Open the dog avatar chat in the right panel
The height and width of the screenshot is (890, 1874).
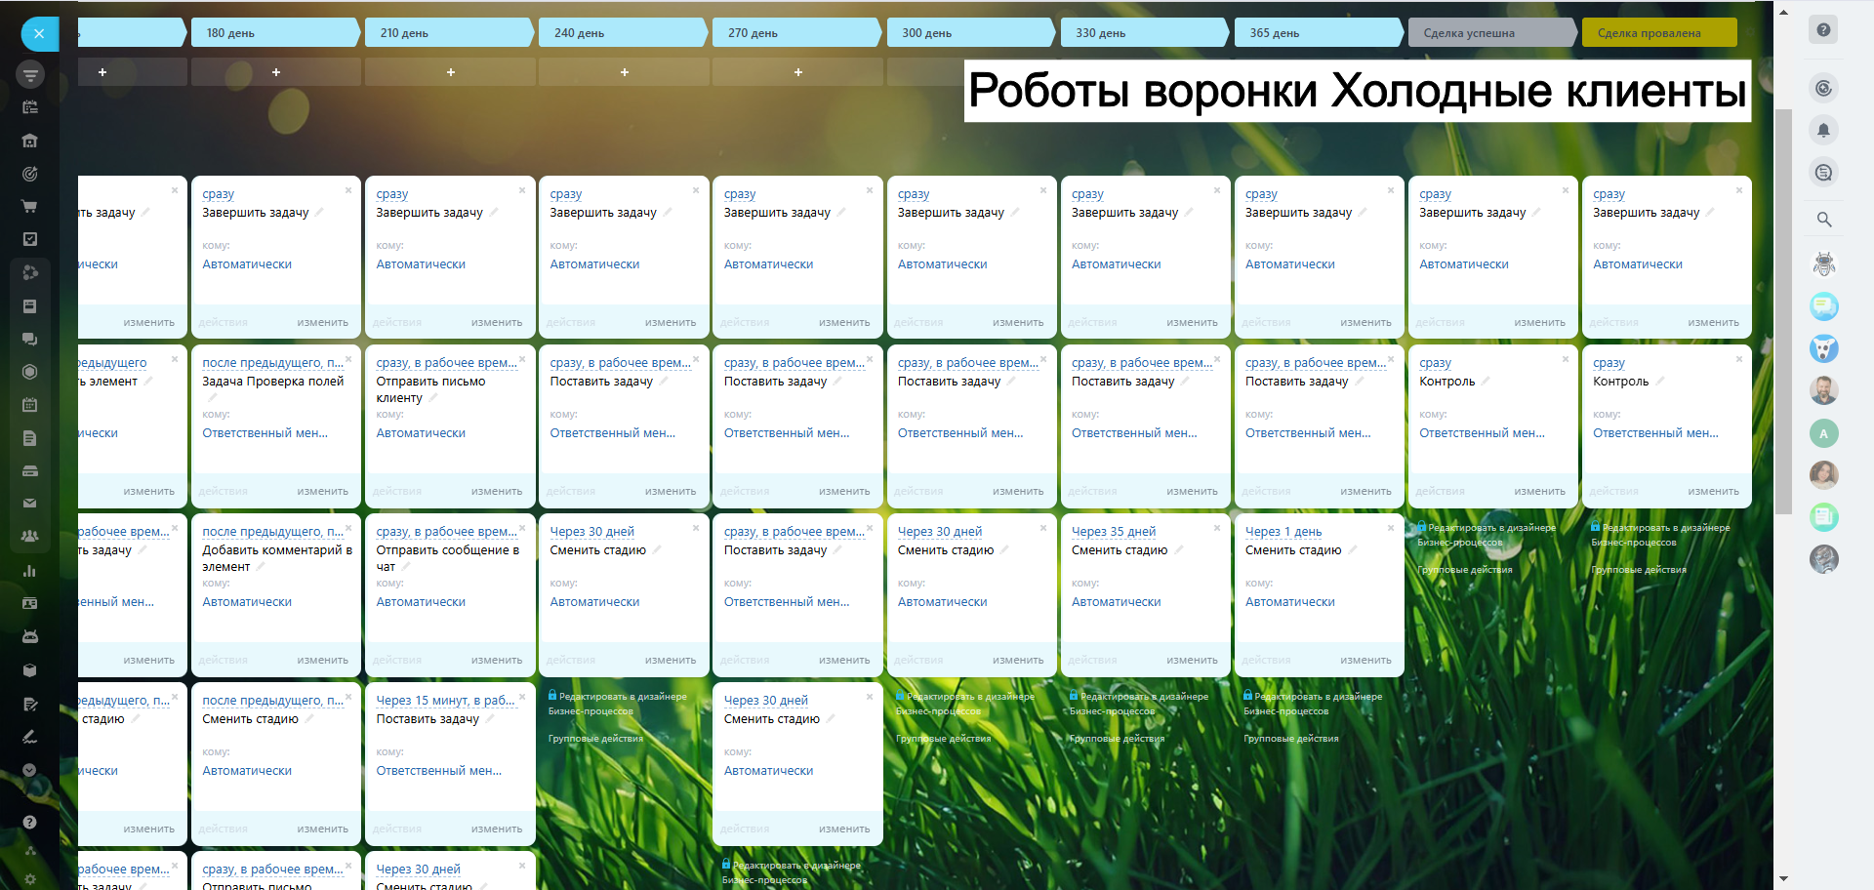1823,348
